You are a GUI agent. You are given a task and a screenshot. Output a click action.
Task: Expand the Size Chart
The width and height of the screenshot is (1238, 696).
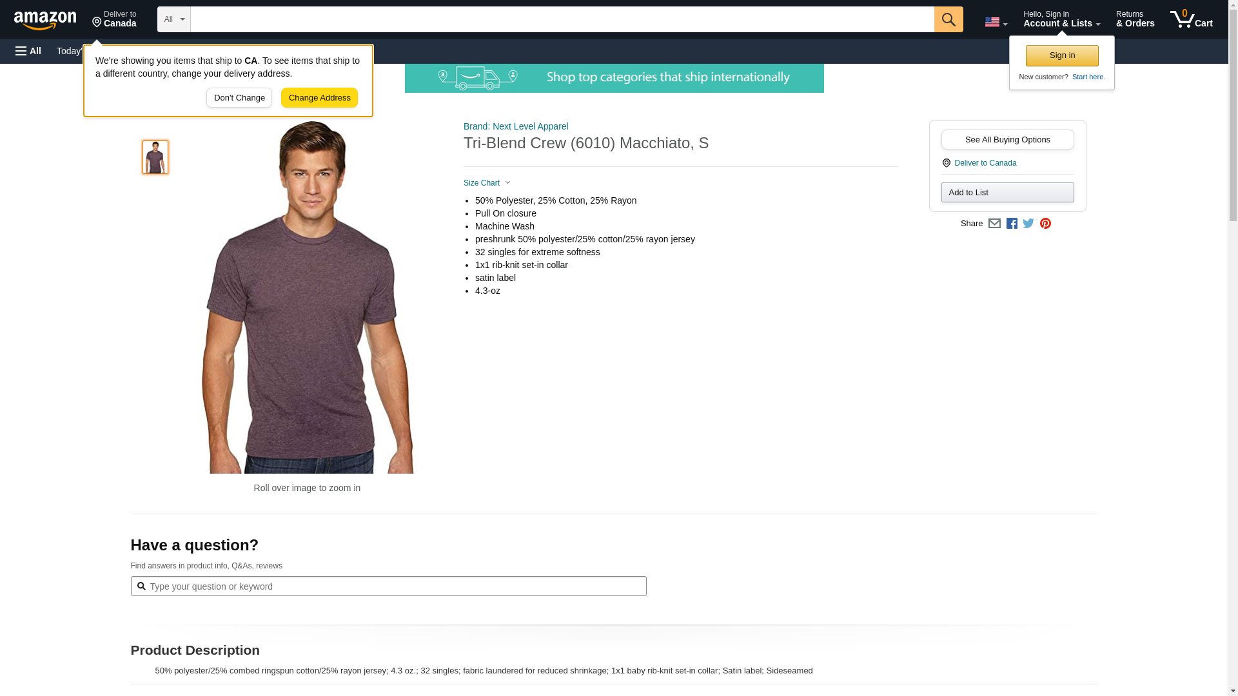click(x=487, y=183)
